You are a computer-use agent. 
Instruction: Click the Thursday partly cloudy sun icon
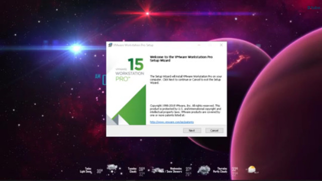(252, 169)
